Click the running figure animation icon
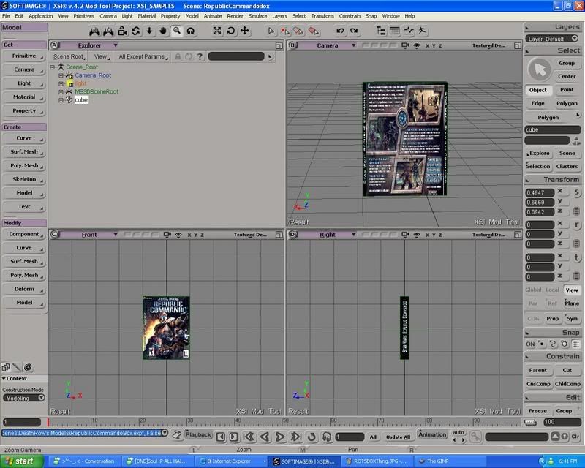 point(422,31)
